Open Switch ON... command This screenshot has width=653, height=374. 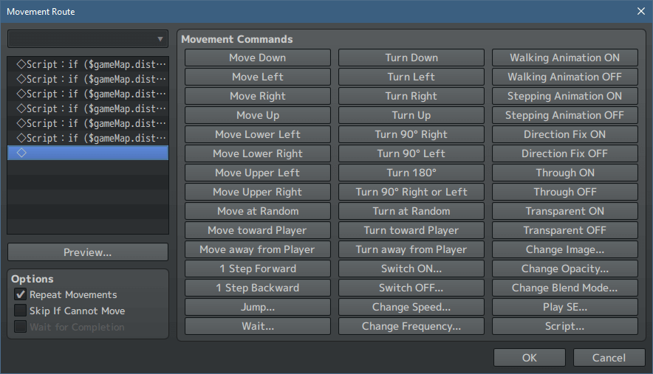(x=411, y=269)
